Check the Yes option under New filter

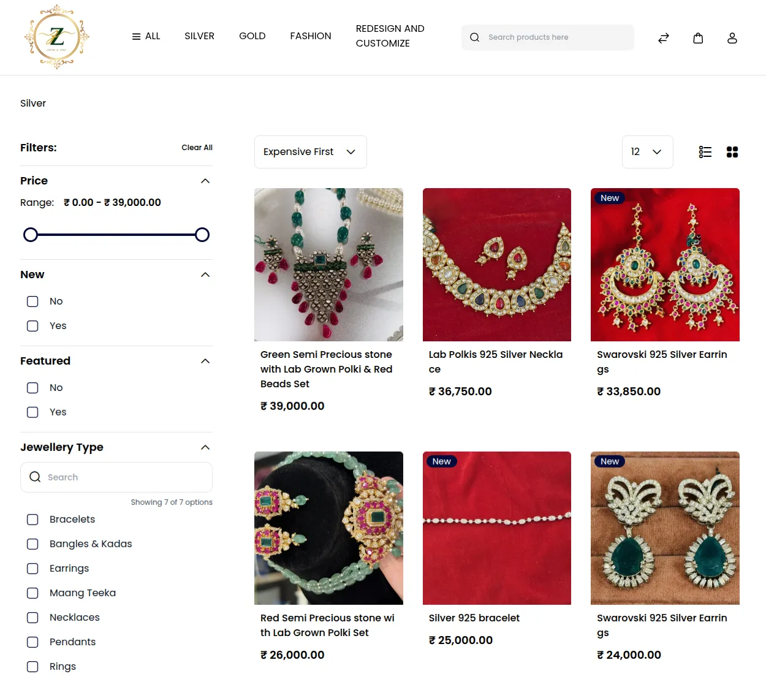[x=32, y=325]
